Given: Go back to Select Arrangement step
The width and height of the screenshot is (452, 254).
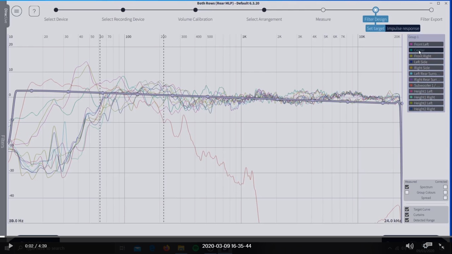Looking at the screenshot, I should pyautogui.click(x=264, y=10).
